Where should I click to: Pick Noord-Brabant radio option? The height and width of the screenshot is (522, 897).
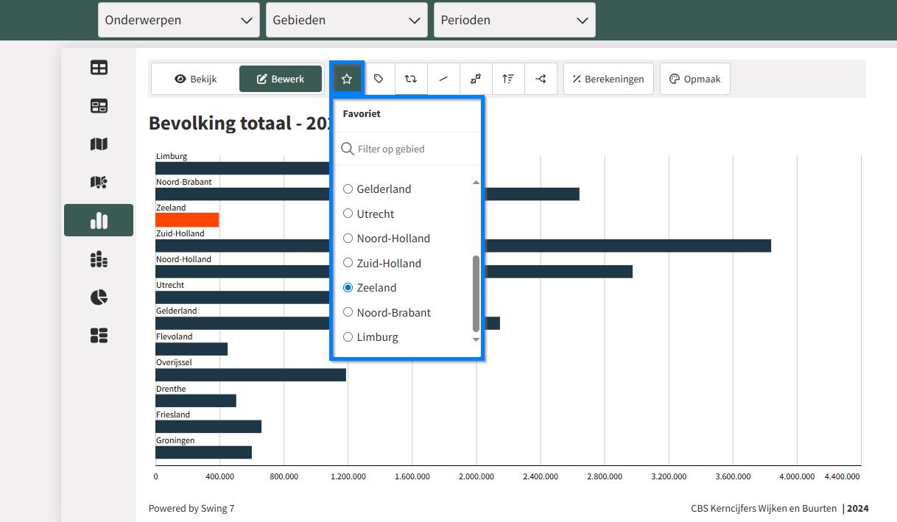pyautogui.click(x=348, y=312)
